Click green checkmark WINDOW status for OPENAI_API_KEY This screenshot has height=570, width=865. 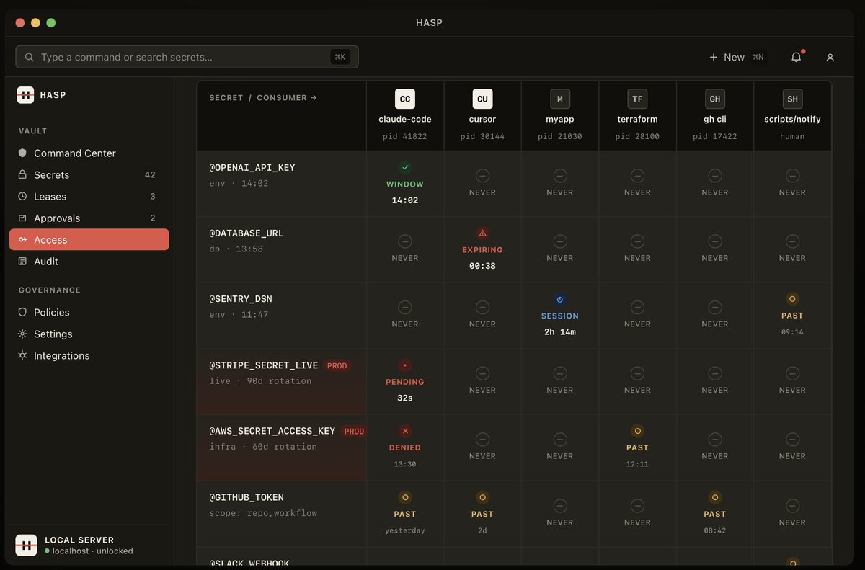[405, 167]
